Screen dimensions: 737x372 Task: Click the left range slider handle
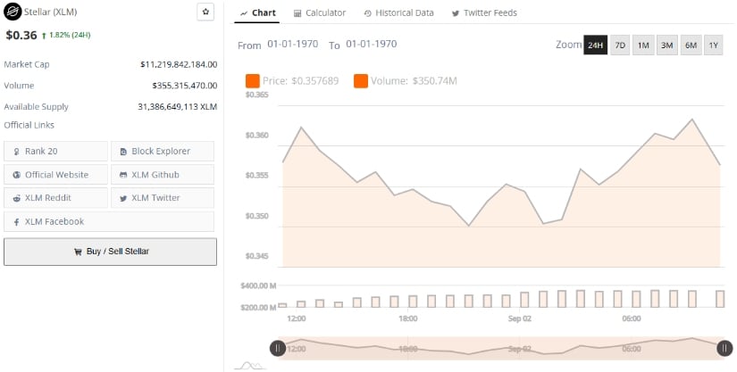click(x=278, y=348)
